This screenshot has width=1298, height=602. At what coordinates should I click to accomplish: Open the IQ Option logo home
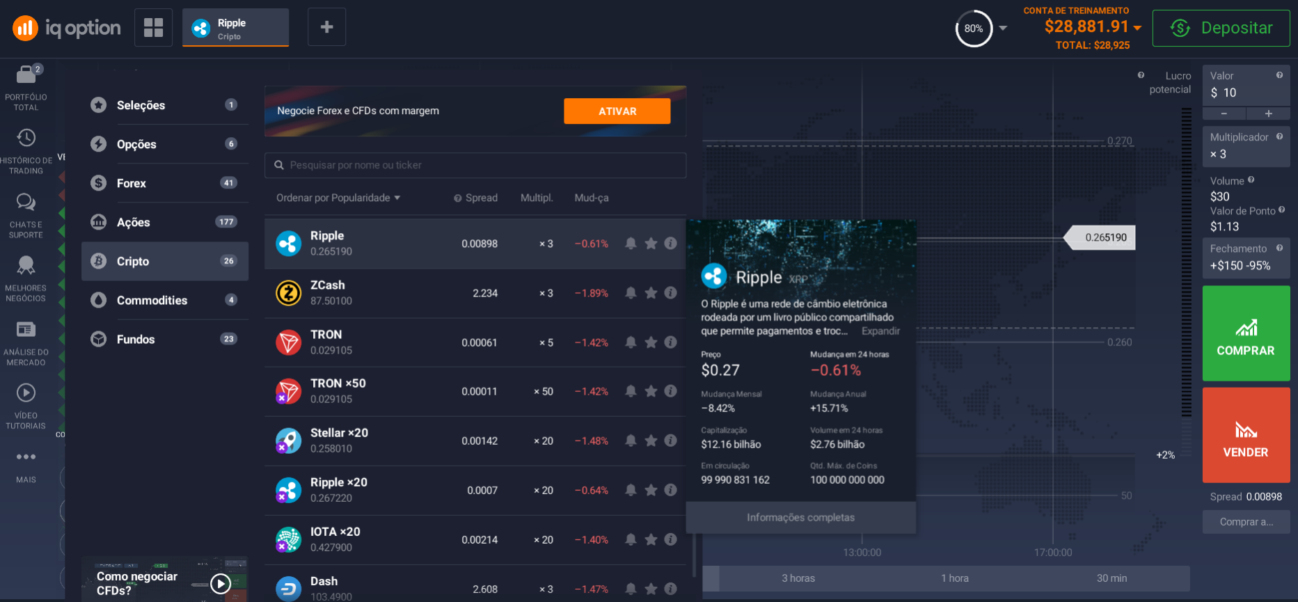(x=66, y=28)
